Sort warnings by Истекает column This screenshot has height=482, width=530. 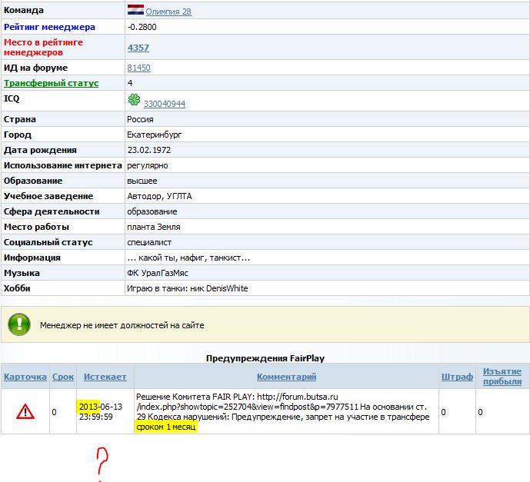point(105,377)
